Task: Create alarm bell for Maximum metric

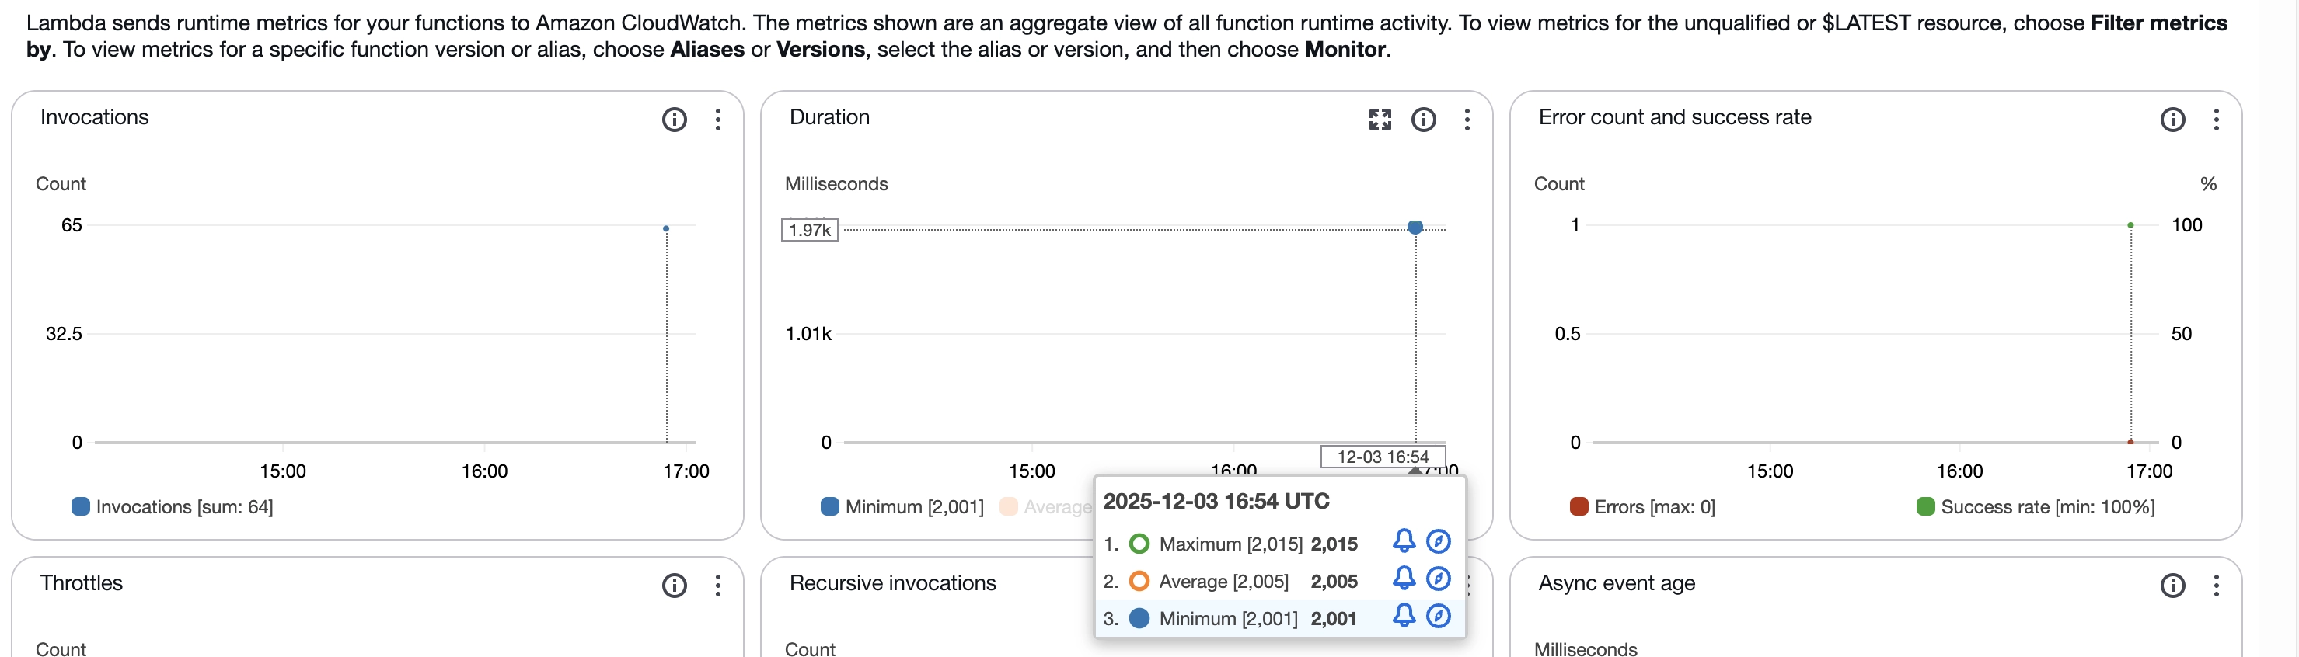Action: pyautogui.click(x=1403, y=541)
